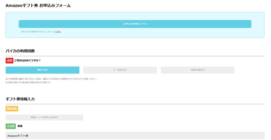The image size is (271, 140).
Task: Open the 【お申し込みの流れについて】 banner button
Action: pyautogui.click(x=135, y=24)
